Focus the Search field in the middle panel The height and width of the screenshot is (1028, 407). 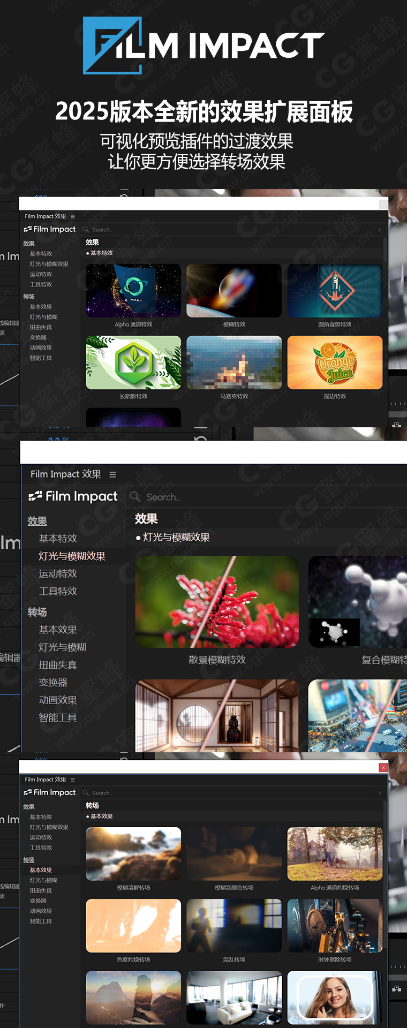click(x=268, y=497)
